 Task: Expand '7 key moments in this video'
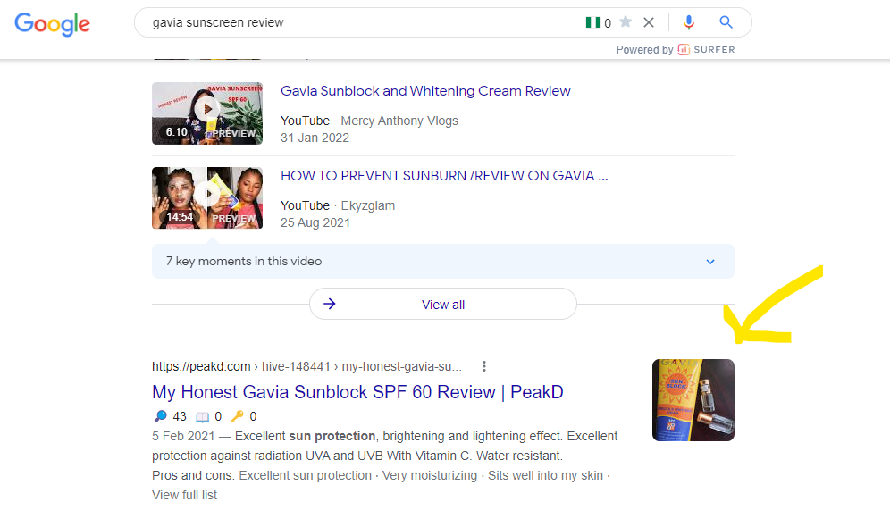pyautogui.click(x=442, y=262)
